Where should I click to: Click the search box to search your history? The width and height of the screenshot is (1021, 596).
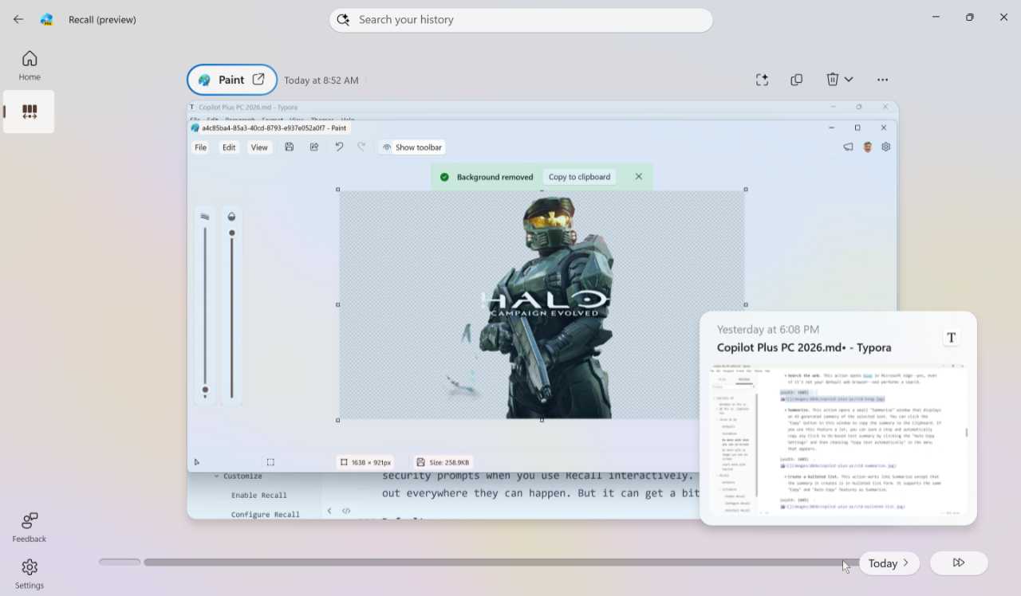(x=521, y=20)
